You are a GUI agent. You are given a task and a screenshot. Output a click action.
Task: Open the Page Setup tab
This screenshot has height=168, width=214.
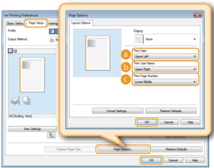pos(36,23)
